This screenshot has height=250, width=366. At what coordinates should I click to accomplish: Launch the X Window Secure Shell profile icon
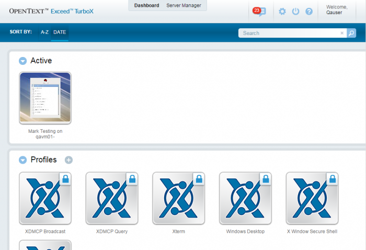click(x=312, y=198)
